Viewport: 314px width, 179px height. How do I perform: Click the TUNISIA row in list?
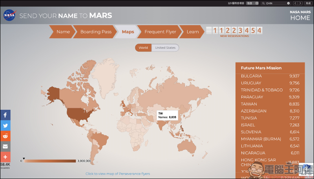(x=270, y=118)
